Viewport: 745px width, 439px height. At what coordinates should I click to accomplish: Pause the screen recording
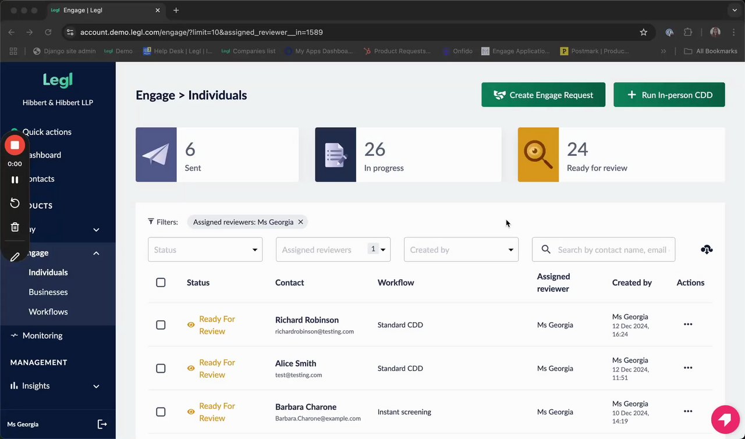15,180
